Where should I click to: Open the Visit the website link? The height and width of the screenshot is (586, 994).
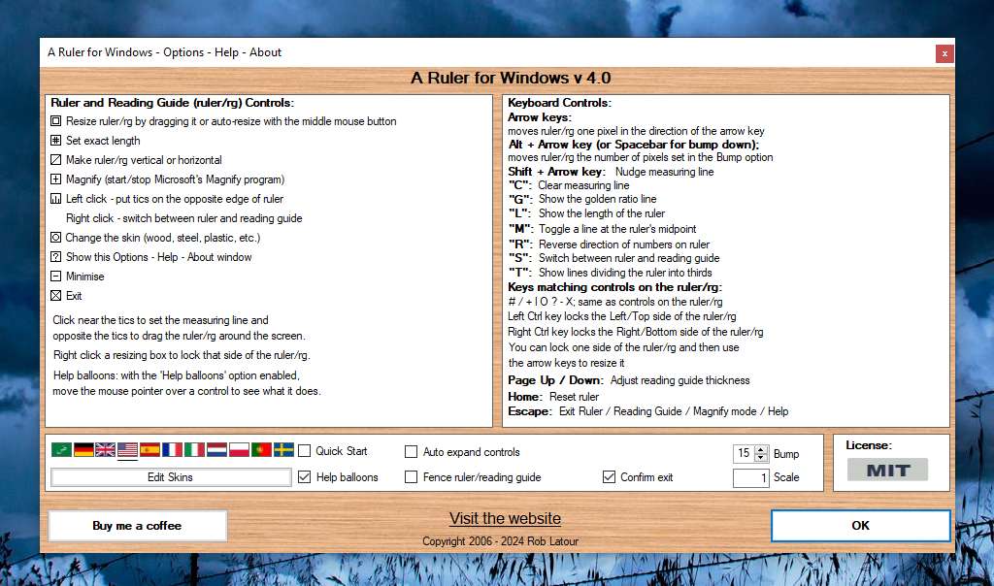tap(505, 518)
